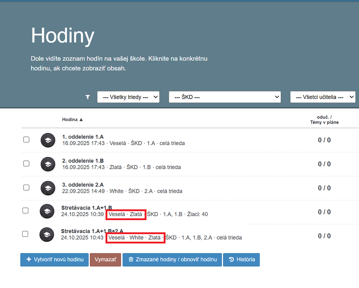Click the filter funnel icon
Viewport: 359px width, 288px height.
click(88, 97)
